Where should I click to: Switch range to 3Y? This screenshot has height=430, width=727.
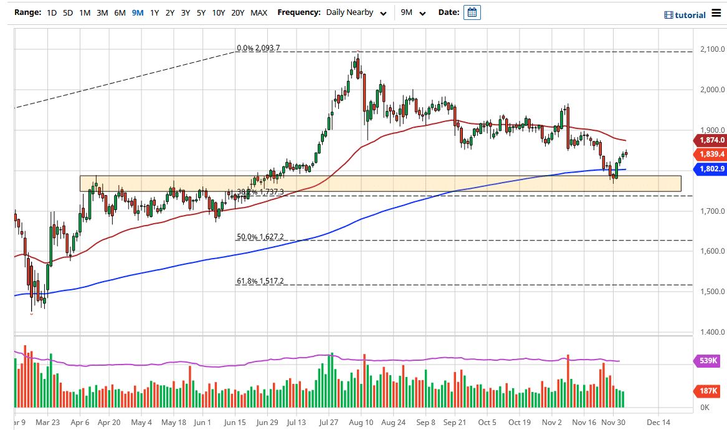pos(186,12)
